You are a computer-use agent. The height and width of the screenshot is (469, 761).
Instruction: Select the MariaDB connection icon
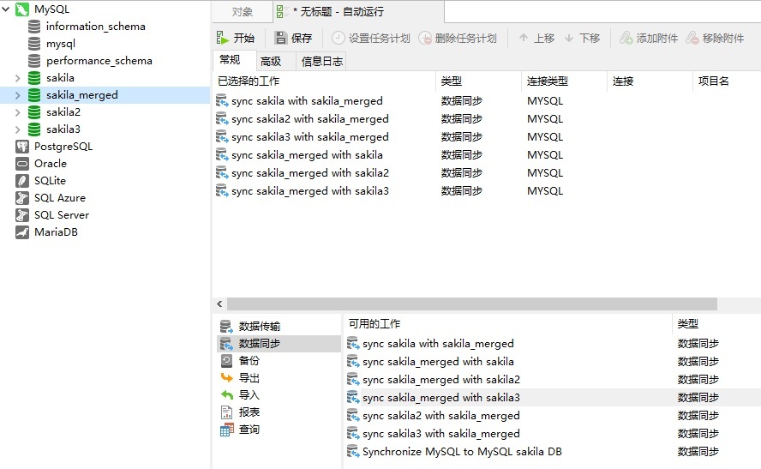tap(21, 232)
